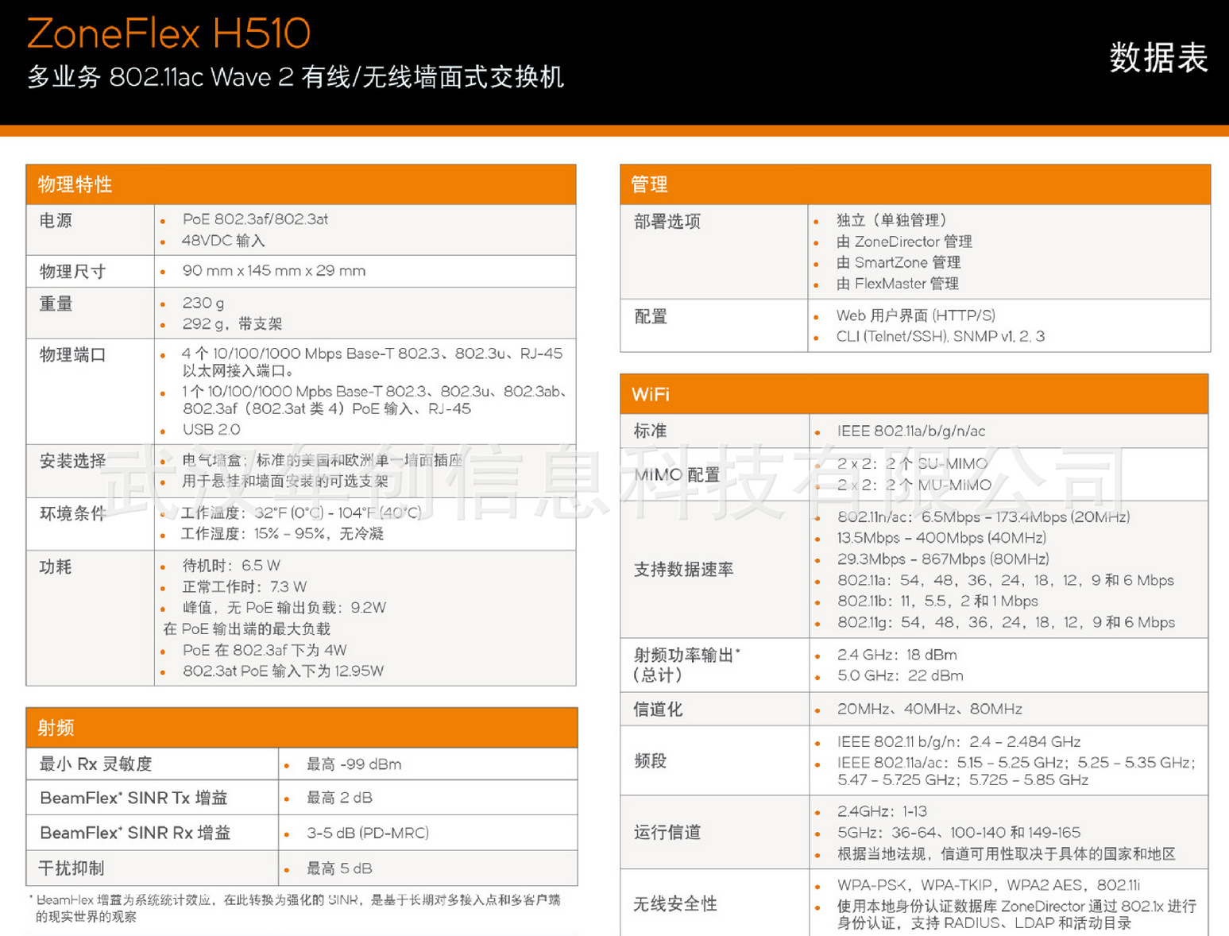Viewport: 1229px width, 936px height.
Task: Select the "标准" row label
Action: 651,431
